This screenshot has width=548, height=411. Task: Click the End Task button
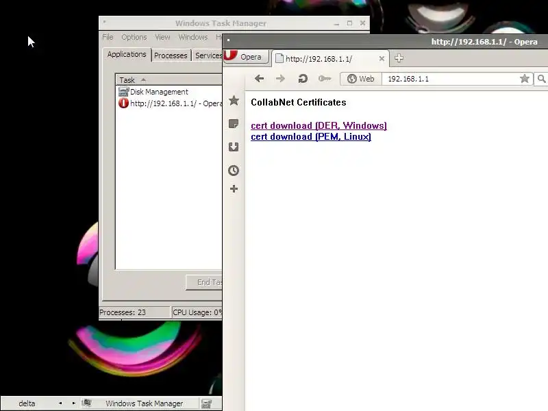204,282
